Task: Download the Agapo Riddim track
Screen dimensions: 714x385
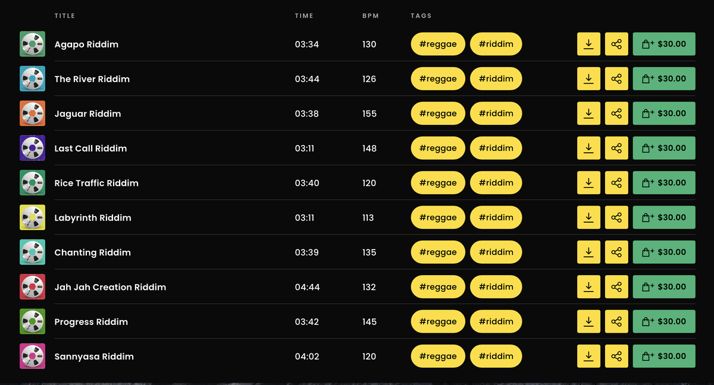Action: point(588,44)
